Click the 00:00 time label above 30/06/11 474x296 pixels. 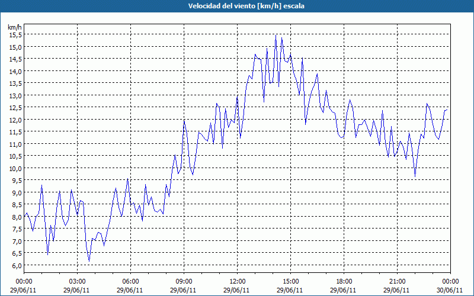[x=450, y=282]
